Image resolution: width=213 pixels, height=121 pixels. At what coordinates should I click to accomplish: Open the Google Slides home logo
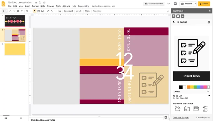(x=3, y=4)
